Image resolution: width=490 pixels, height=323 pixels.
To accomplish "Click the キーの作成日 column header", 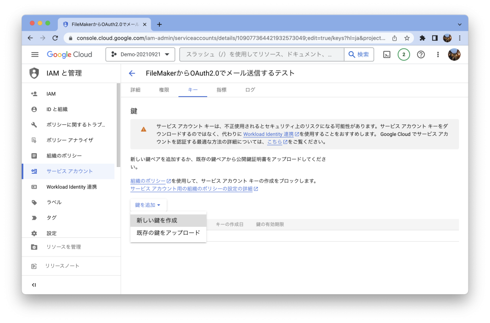I will point(230,224).
